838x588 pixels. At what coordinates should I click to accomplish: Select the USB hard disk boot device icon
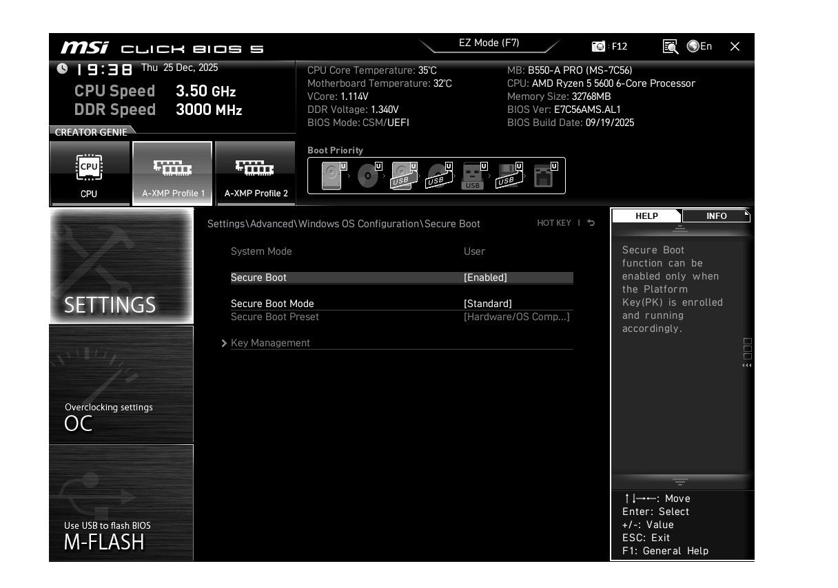pos(404,176)
